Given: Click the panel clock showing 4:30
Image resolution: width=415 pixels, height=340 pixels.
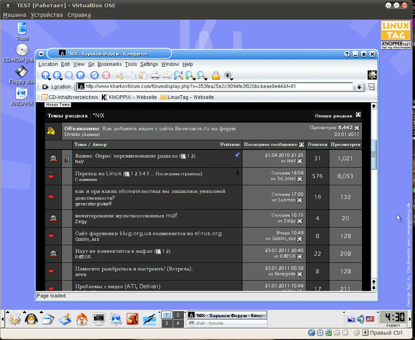Looking at the screenshot, I should tap(395, 317).
